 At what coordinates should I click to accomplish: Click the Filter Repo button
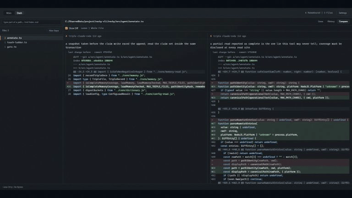click(54, 31)
